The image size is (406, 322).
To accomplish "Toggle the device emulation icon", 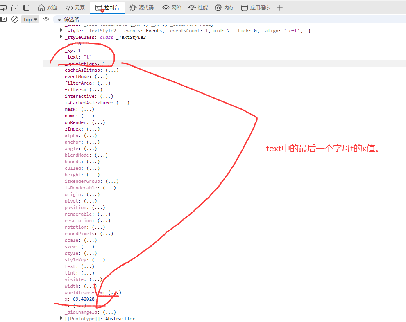I will pyautogui.click(x=15, y=8).
